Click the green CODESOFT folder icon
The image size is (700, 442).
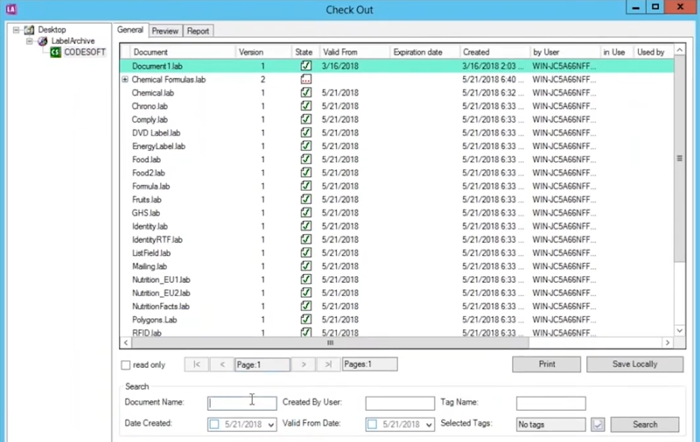(55, 52)
